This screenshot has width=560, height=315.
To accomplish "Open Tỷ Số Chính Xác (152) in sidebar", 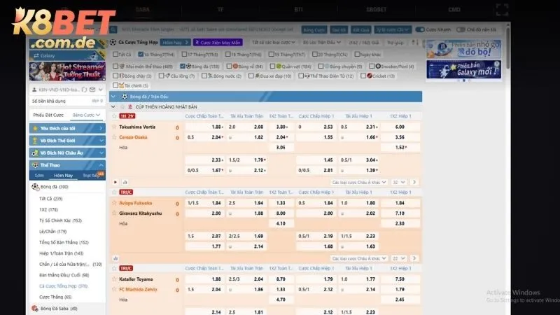I will coord(60,220).
